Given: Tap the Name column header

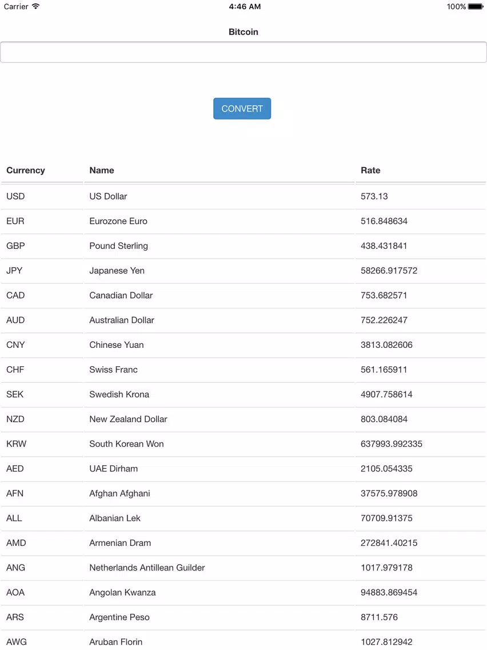Looking at the screenshot, I should pos(102,171).
